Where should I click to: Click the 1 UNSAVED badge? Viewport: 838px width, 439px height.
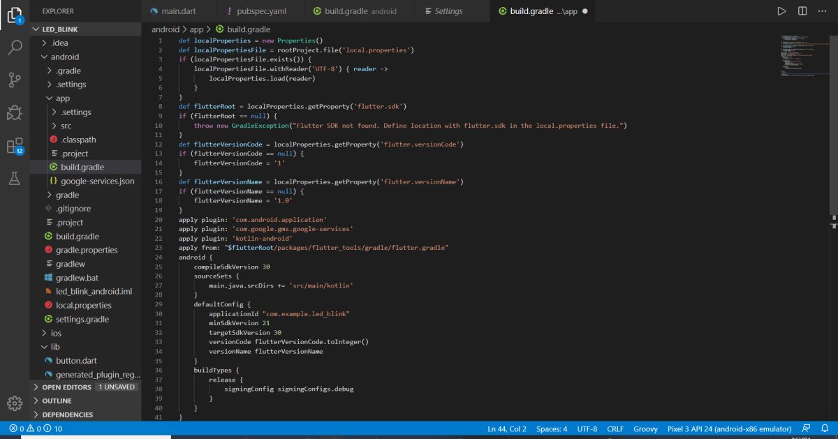[x=117, y=387]
